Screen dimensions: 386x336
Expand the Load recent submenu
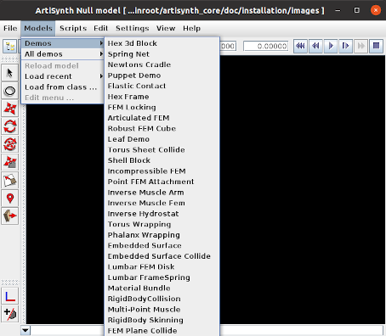point(63,76)
